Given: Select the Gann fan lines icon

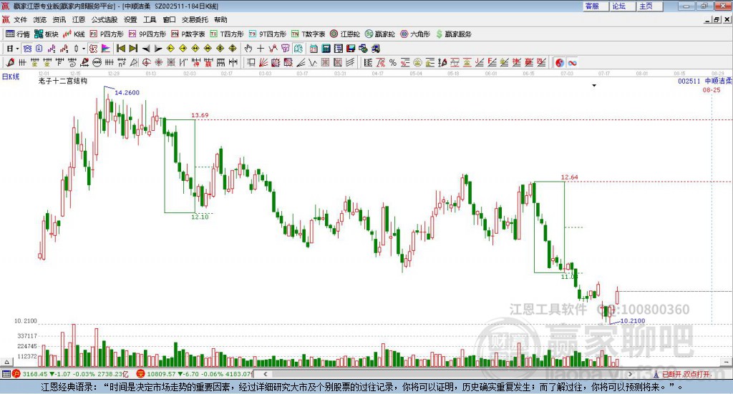Looking at the screenshot, I should point(263,62).
